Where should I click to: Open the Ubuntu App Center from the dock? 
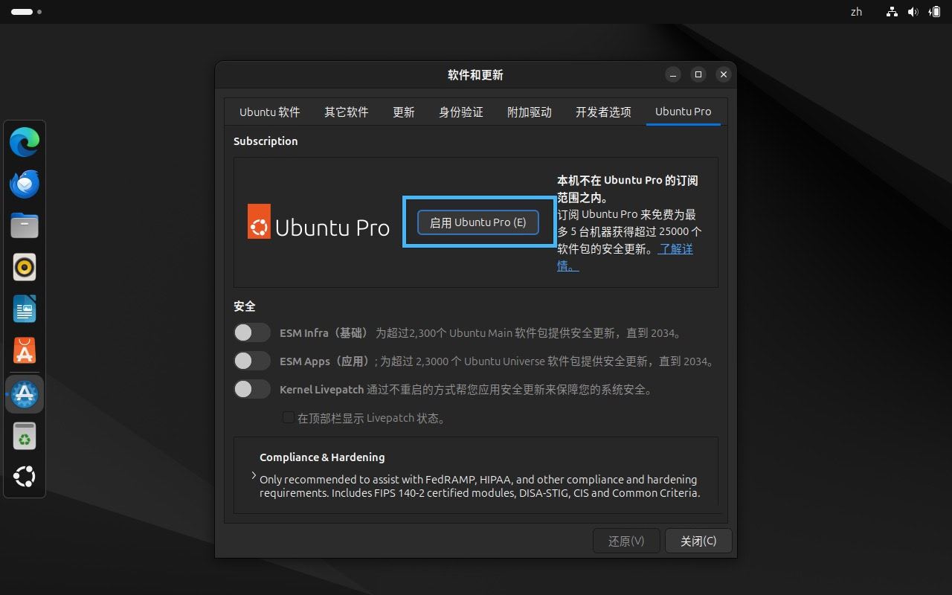[x=25, y=350]
